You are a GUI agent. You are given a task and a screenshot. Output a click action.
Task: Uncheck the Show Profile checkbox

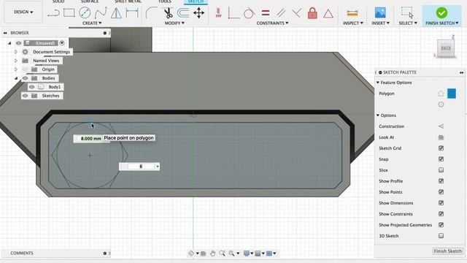click(441, 181)
